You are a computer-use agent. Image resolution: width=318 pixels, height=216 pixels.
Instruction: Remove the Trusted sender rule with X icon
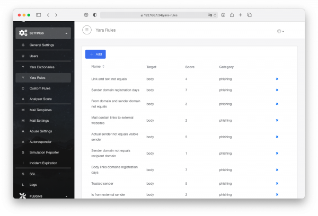[277, 184]
